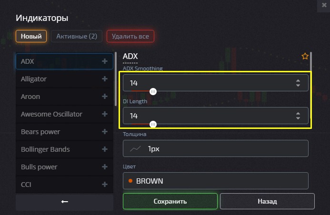The width and height of the screenshot is (330, 215).
Task: Click plus icon next to CCI
Action: (x=105, y=185)
